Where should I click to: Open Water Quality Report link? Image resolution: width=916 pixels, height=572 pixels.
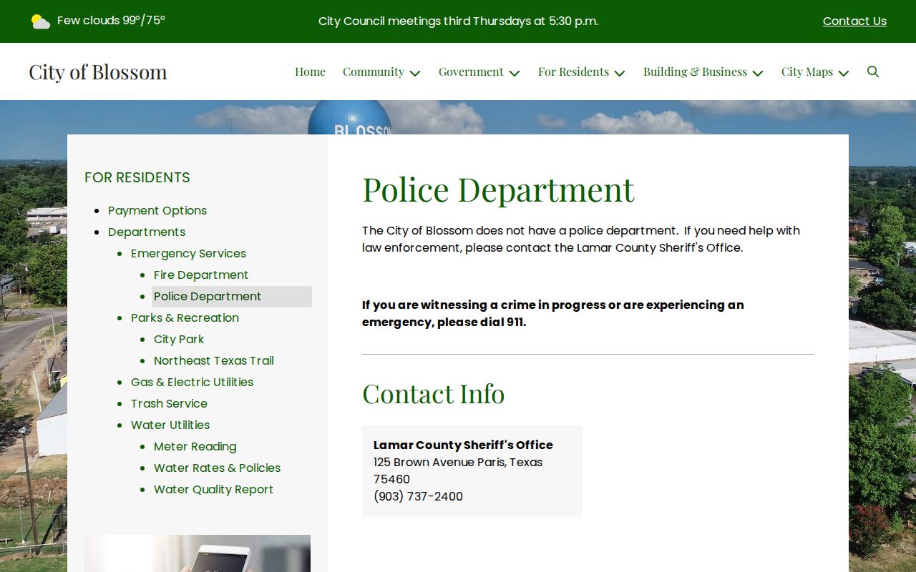click(213, 489)
